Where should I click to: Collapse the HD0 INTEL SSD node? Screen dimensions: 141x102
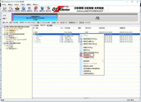point(3,27)
